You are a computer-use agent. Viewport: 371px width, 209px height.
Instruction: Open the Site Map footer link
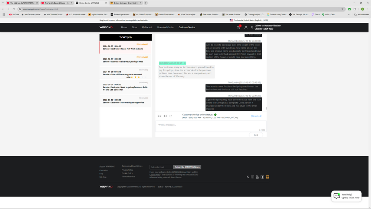pyautogui.click(x=103, y=177)
